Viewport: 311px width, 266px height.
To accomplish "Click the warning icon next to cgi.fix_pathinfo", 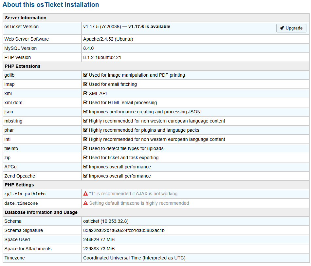I will coord(85,194).
